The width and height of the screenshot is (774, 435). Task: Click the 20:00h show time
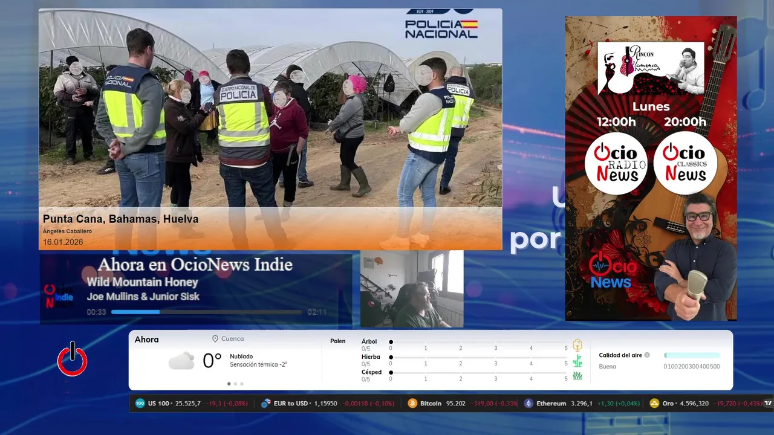(x=685, y=122)
